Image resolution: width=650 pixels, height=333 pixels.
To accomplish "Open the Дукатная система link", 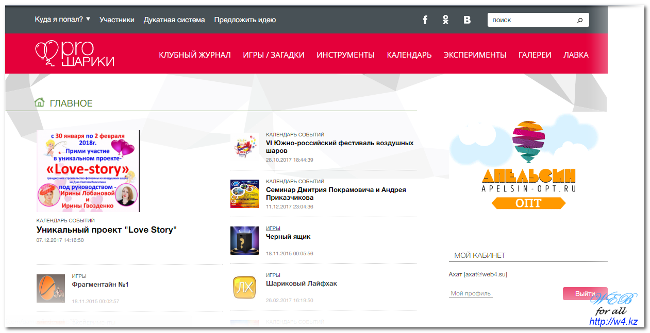I will click(174, 20).
